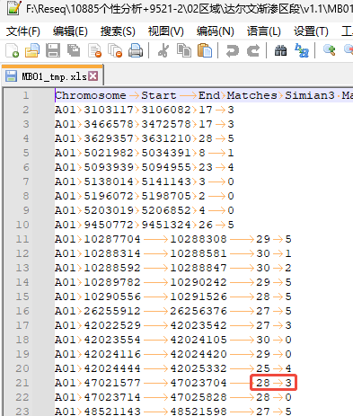This screenshot has height=416, width=353.
Task: Click the Save floppy disk icon
Action: click(x=53, y=50)
